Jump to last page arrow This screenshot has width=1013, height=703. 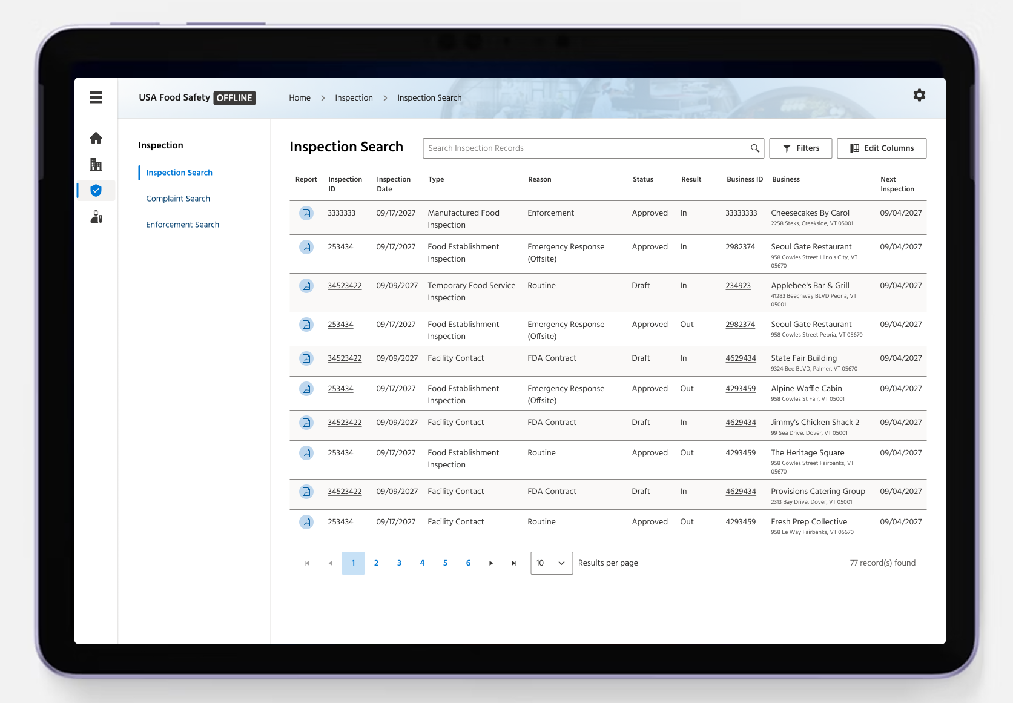pyautogui.click(x=514, y=563)
